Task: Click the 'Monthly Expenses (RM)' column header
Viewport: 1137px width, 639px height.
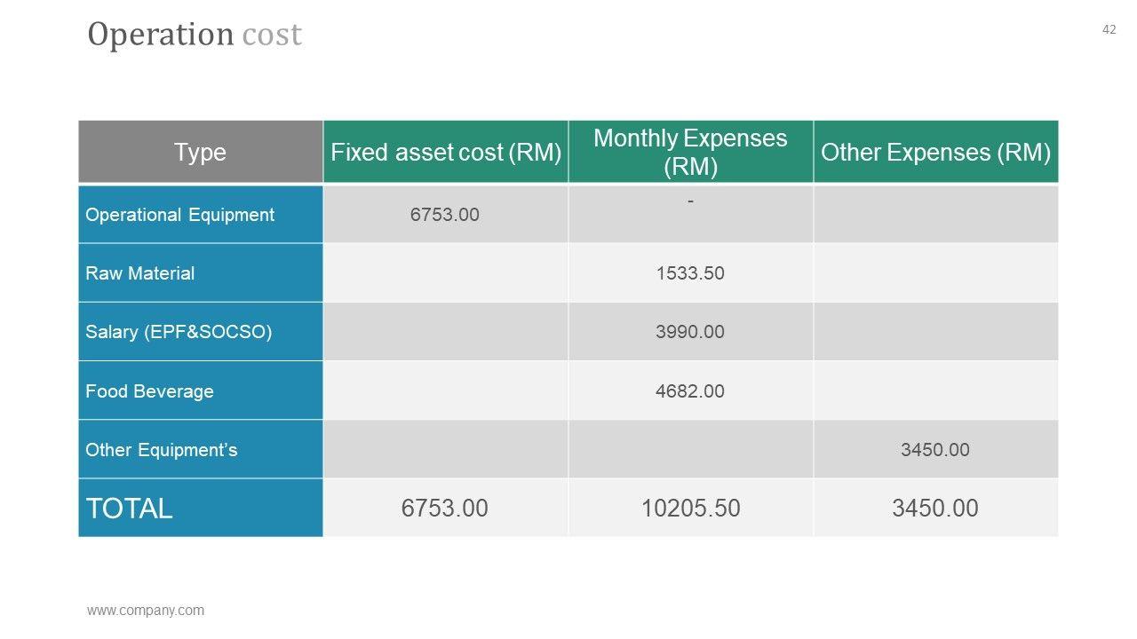Action: 690,152
